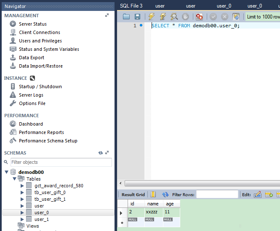Click the INSTANCE wrench badge icon
This screenshot has width=280, height=231.
pos(32,78)
